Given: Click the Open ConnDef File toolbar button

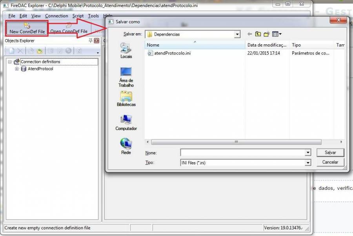Looking at the screenshot, I should point(69,29).
